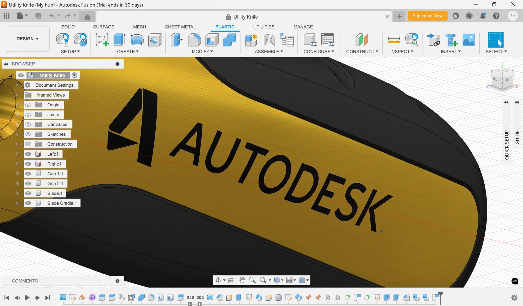Open the Create dropdown menu
The width and height of the screenshot is (523, 306).
click(x=127, y=51)
